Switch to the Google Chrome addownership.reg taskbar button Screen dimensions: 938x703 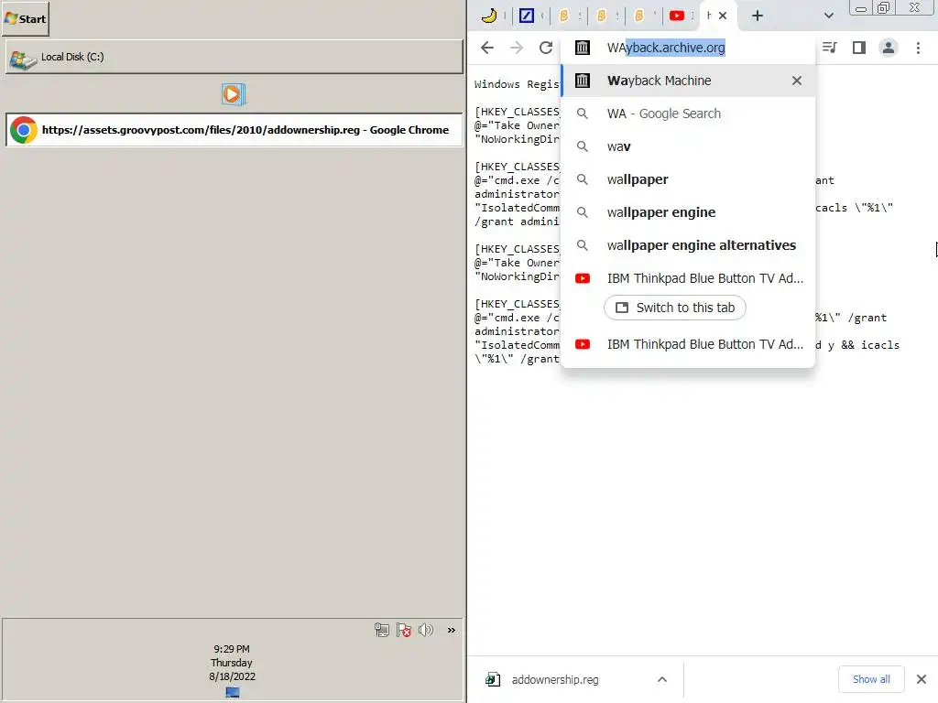point(234,130)
